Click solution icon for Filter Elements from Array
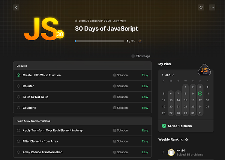This screenshot has height=160, width=225. point(114,141)
